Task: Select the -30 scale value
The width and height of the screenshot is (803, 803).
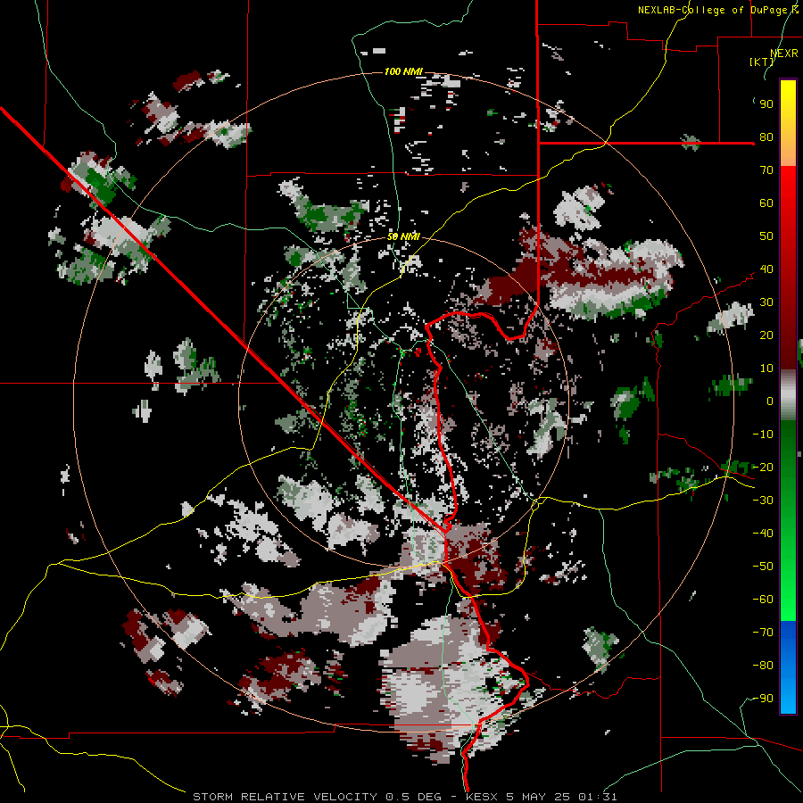Action: coord(763,501)
